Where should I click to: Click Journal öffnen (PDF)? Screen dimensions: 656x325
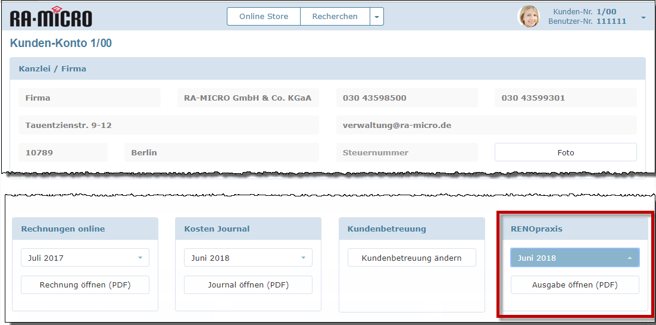point(248,285)
